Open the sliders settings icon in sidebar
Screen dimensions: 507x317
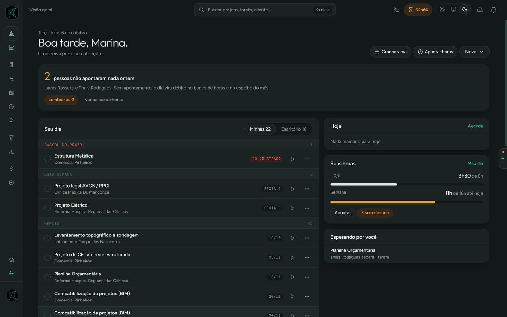point(11,273)
